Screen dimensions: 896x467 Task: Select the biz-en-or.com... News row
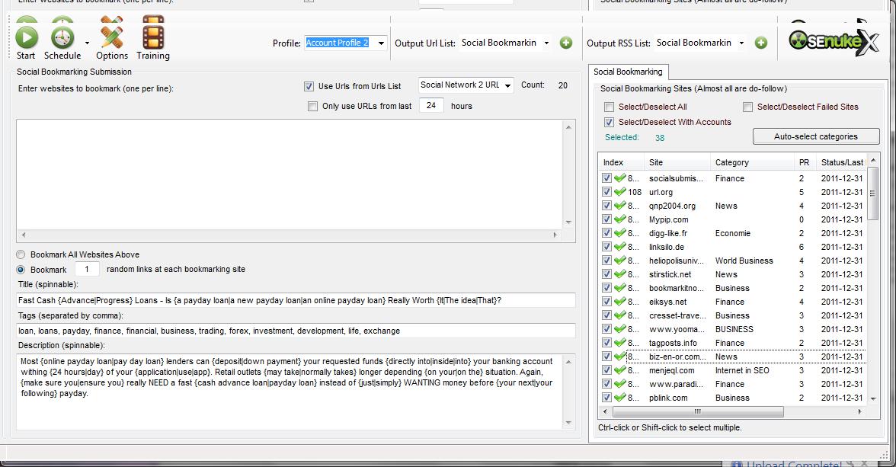(733, 357)
